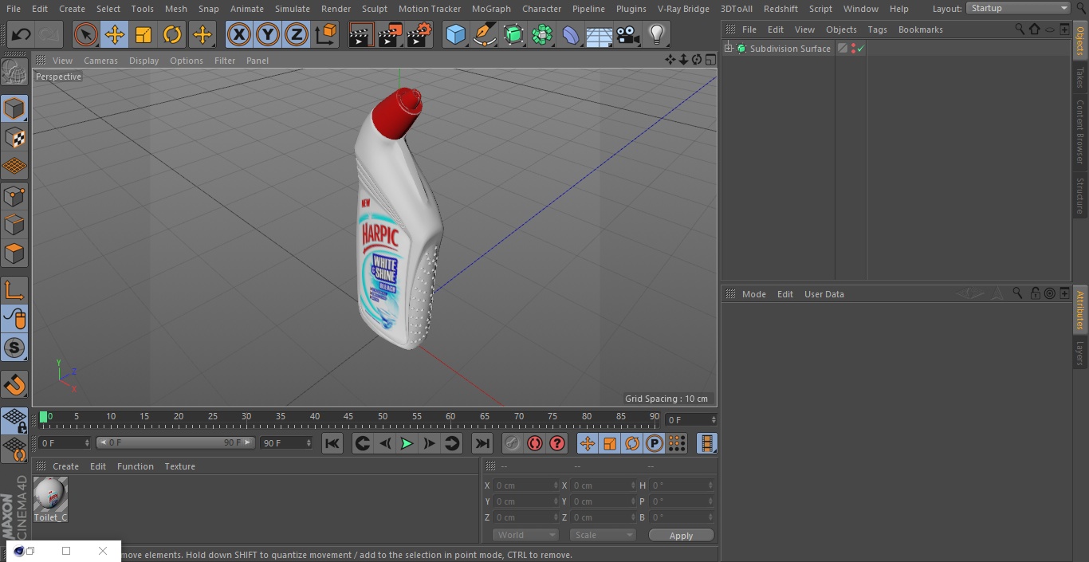Switch to Points mode
This screenshot has height=562, width=1089.
(x=14, y=195)
